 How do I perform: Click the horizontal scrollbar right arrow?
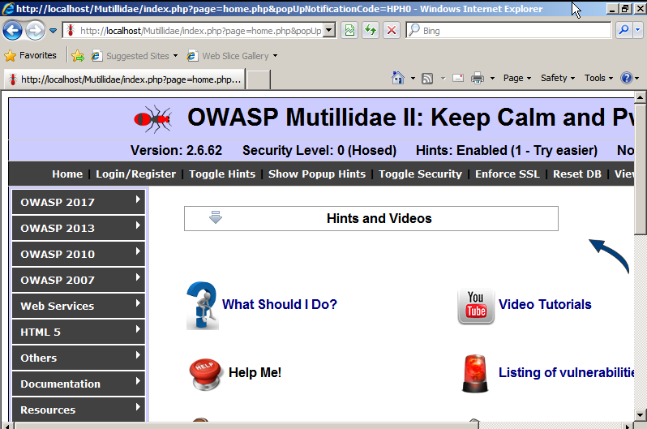(628, 426)
